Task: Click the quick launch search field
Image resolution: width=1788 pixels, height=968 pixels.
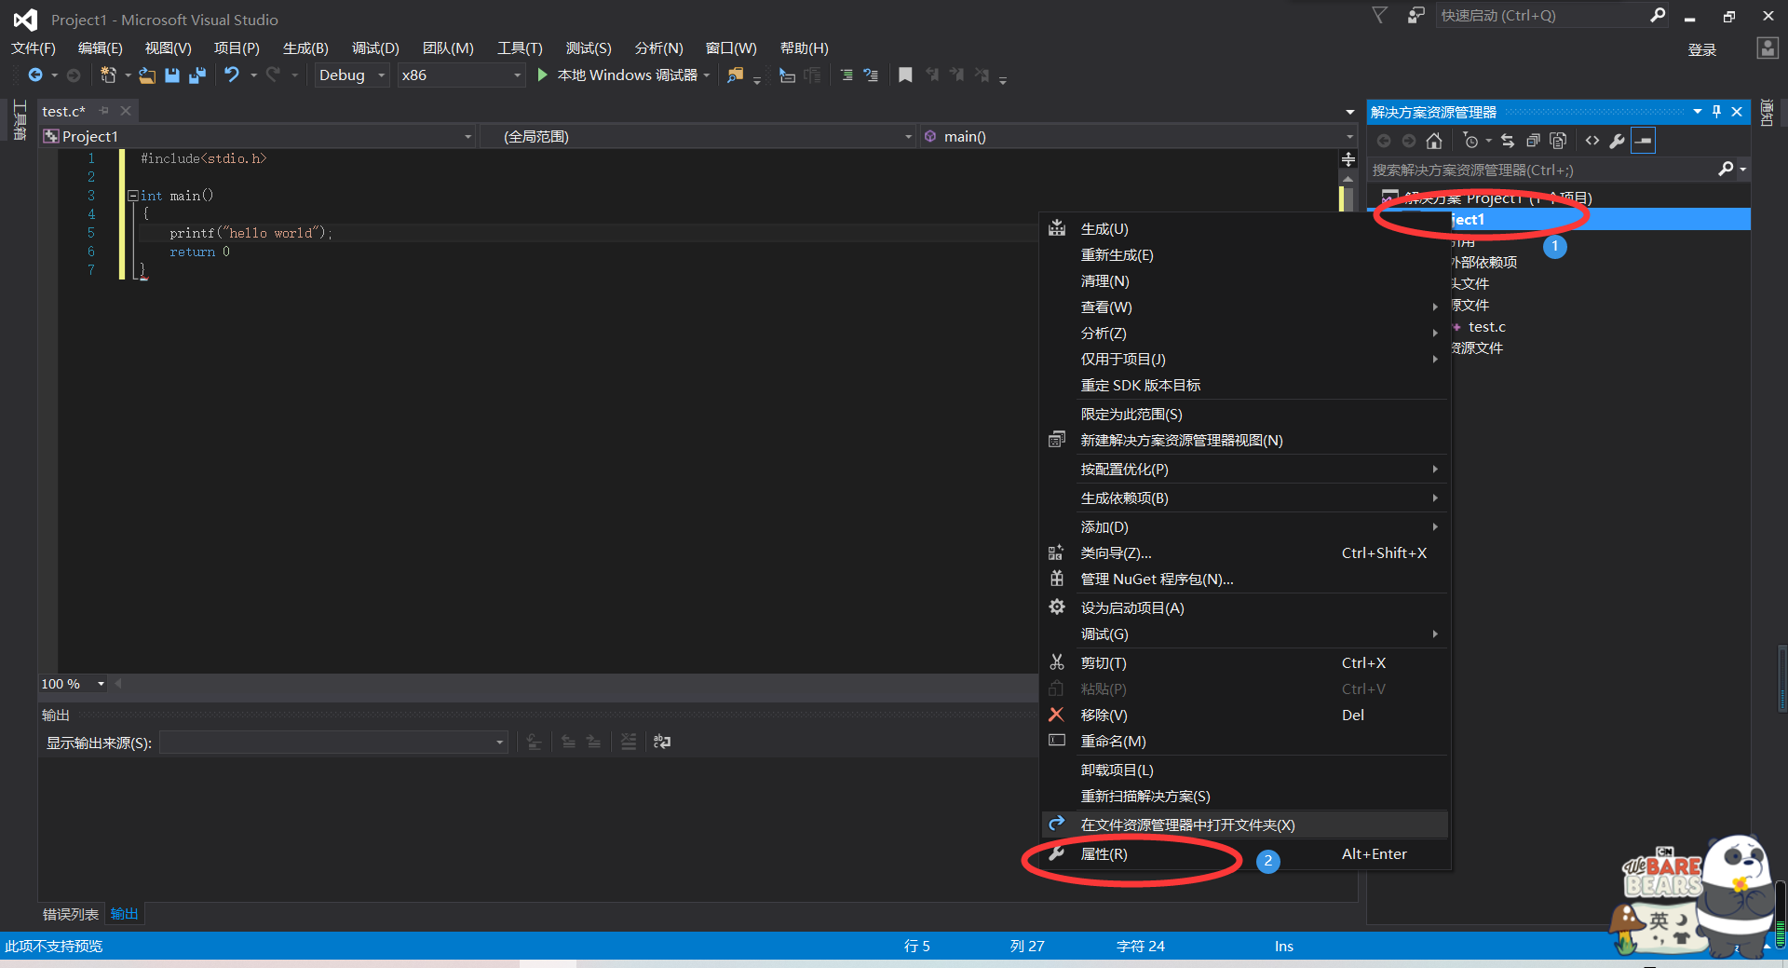Action: pos(1541,15)
